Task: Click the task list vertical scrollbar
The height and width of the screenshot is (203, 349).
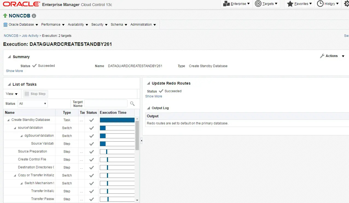Action: [x=137, y=136]
